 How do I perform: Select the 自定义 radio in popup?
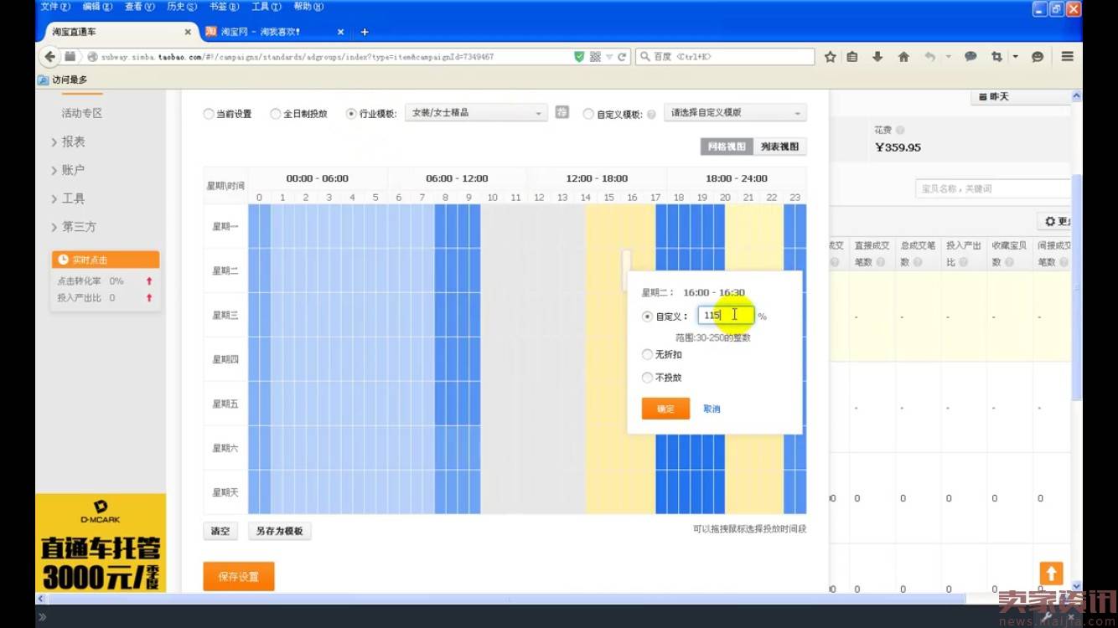pos(647,317)
